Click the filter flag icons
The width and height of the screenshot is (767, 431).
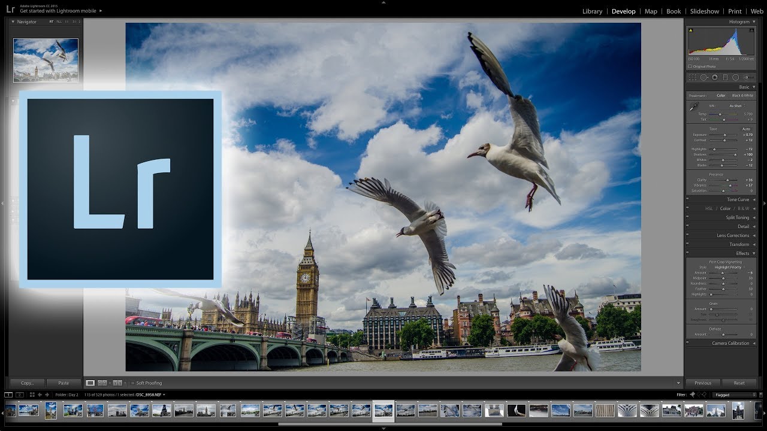tap(699, 394)
